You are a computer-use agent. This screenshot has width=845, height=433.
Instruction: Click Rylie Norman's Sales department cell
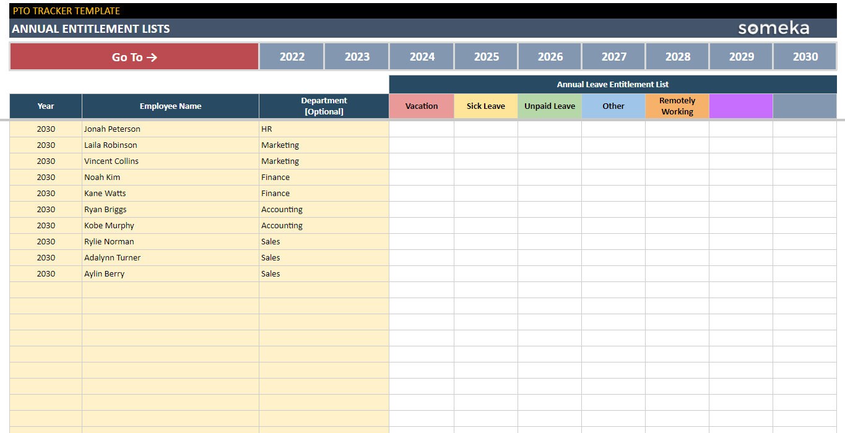[324, 241]
